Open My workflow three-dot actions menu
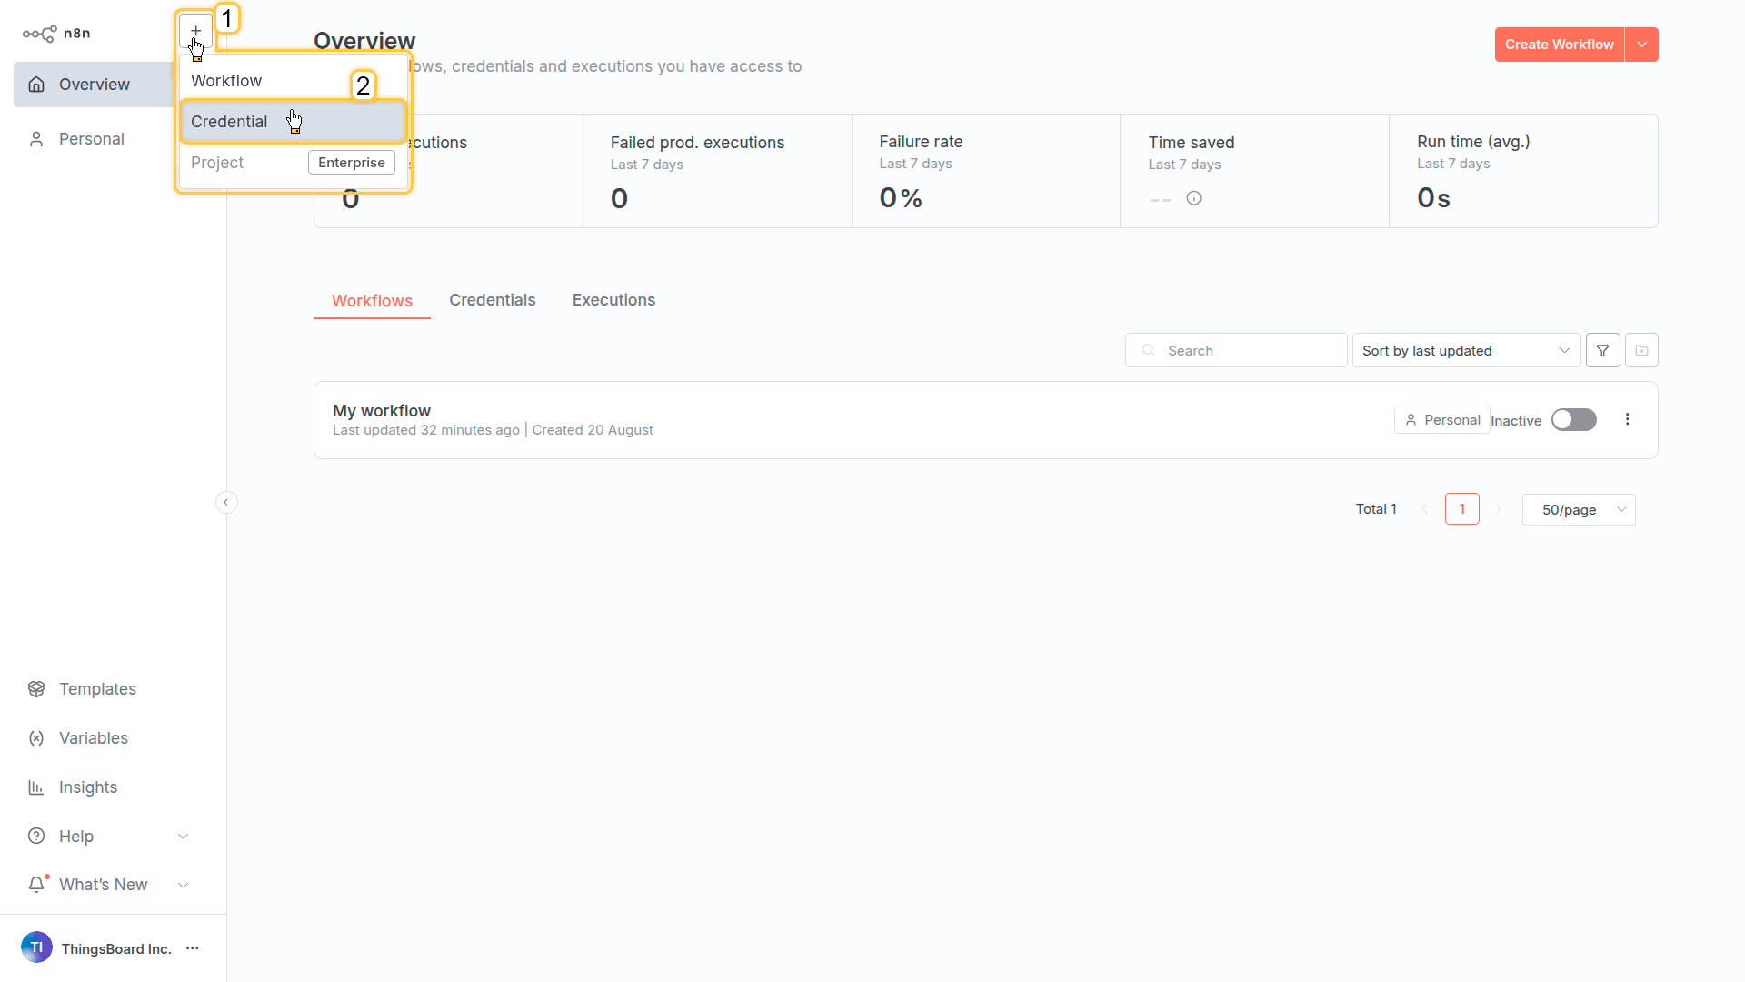The height and width of the screenshot is (982, 1745). (x=1627, y=419)
